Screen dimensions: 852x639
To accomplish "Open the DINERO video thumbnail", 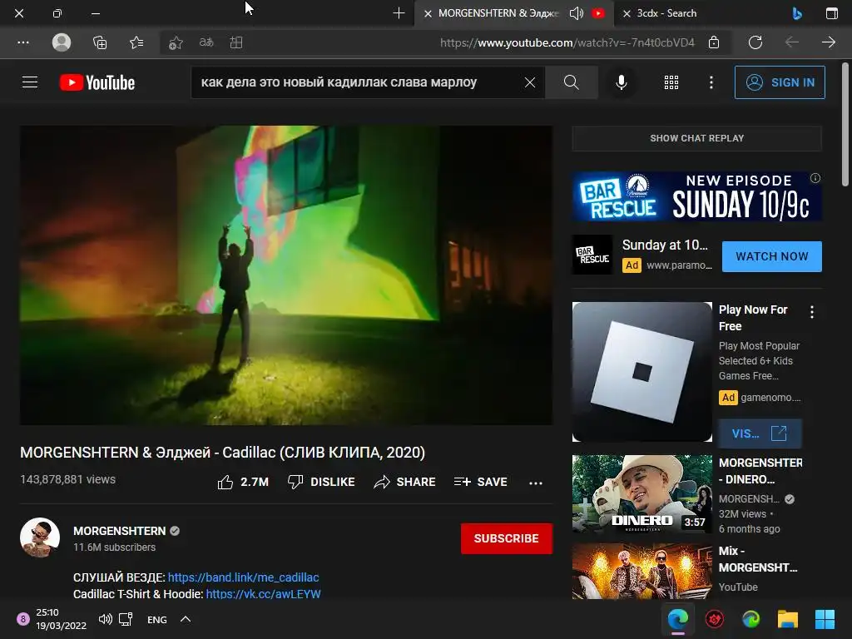I will click(x=641, y=494).
